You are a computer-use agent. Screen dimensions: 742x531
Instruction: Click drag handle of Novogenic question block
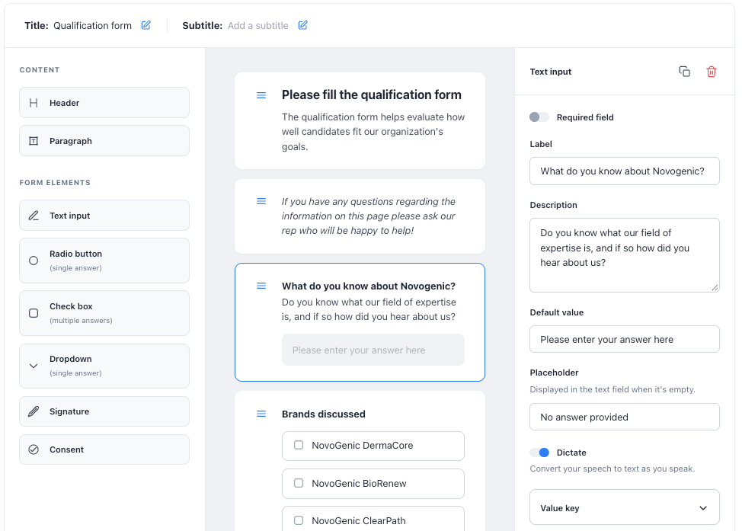click(261, 286)
